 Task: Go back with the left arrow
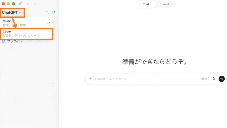pyautogui.click(x=28, y=4)
